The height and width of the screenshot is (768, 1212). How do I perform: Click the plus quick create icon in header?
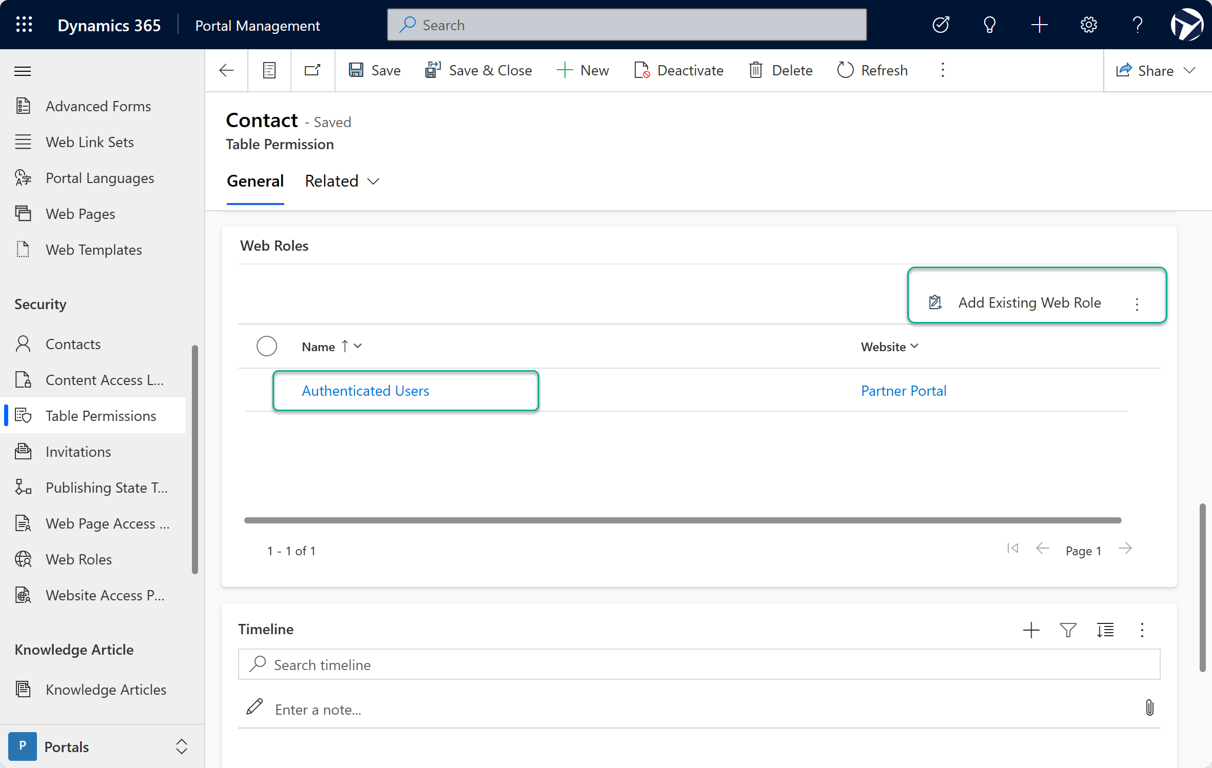(x=1039, y=25)
